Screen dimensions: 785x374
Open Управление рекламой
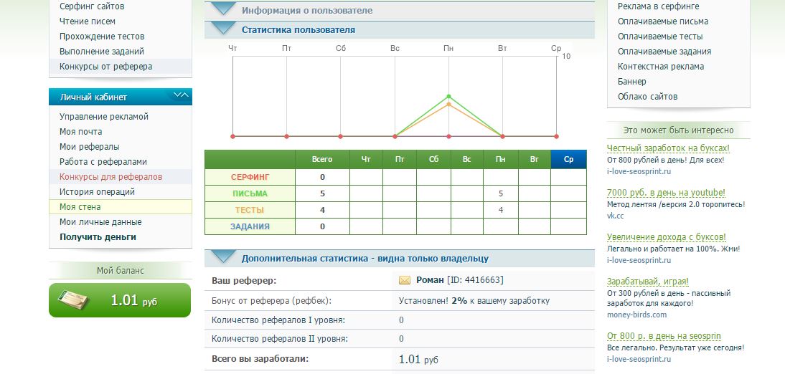pos(104,117)
